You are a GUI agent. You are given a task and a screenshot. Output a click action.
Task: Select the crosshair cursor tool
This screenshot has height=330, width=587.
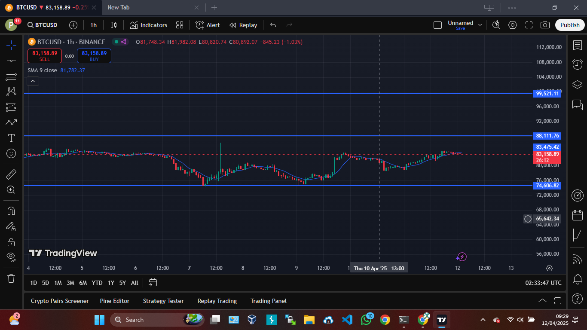click(x=11, y=45)
